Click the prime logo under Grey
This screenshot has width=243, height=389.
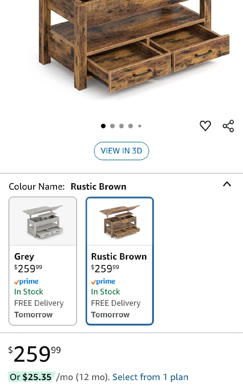26,281
